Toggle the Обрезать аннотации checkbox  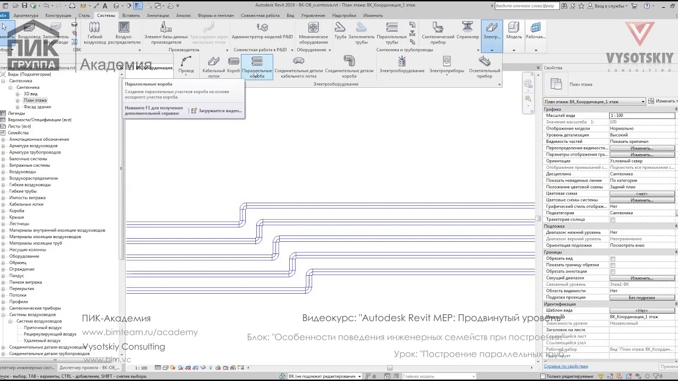[613, 271]
